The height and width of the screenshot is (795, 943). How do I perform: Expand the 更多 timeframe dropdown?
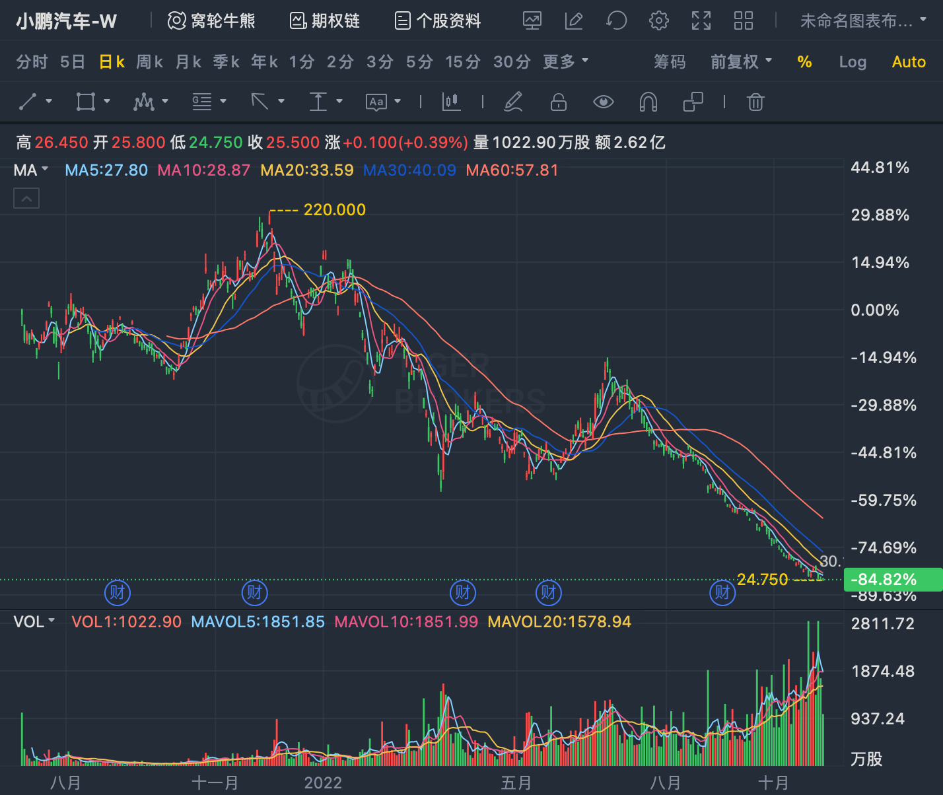click(565, 61)
